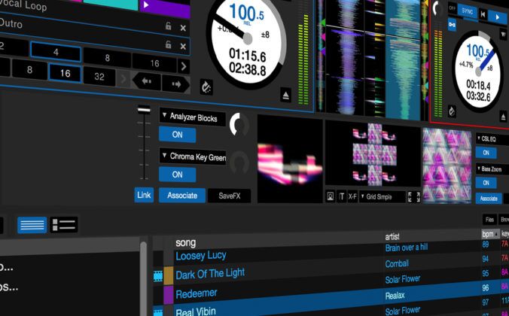Viewport: 509px width, 316px height.
Task: Select the green cue marker on the waveform
Action: point(322,23)
